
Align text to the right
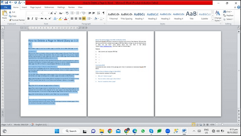[x=80, y=19]
